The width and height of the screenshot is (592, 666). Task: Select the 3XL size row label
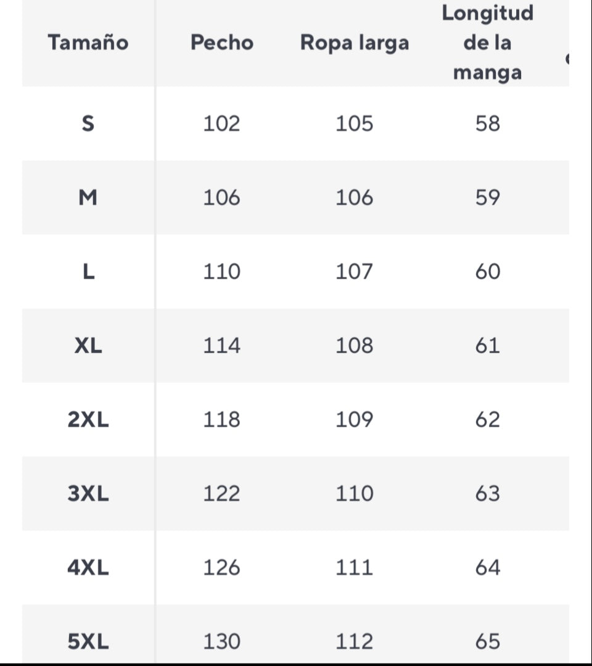coord(88,494)
